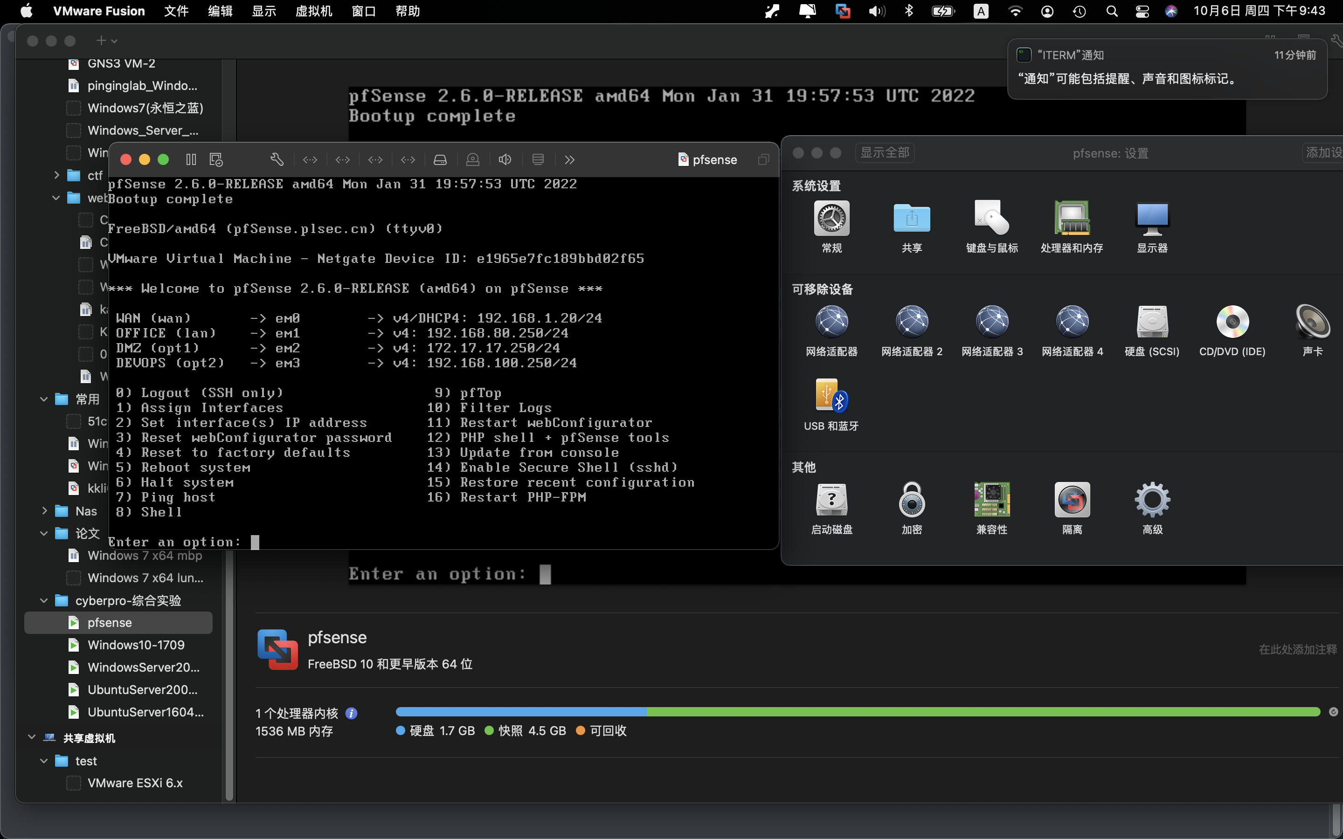Select UbuntuServer1604... in library
Image resolution: width=1343 pixels, height=839 pixels.
click(x=118, y=712)
